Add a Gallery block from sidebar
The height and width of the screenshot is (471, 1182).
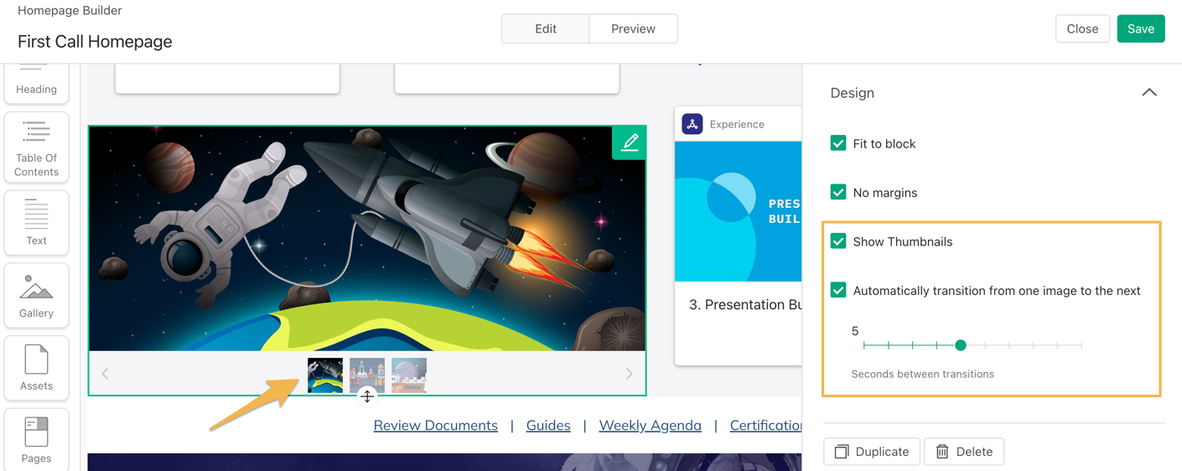[36, 295]
